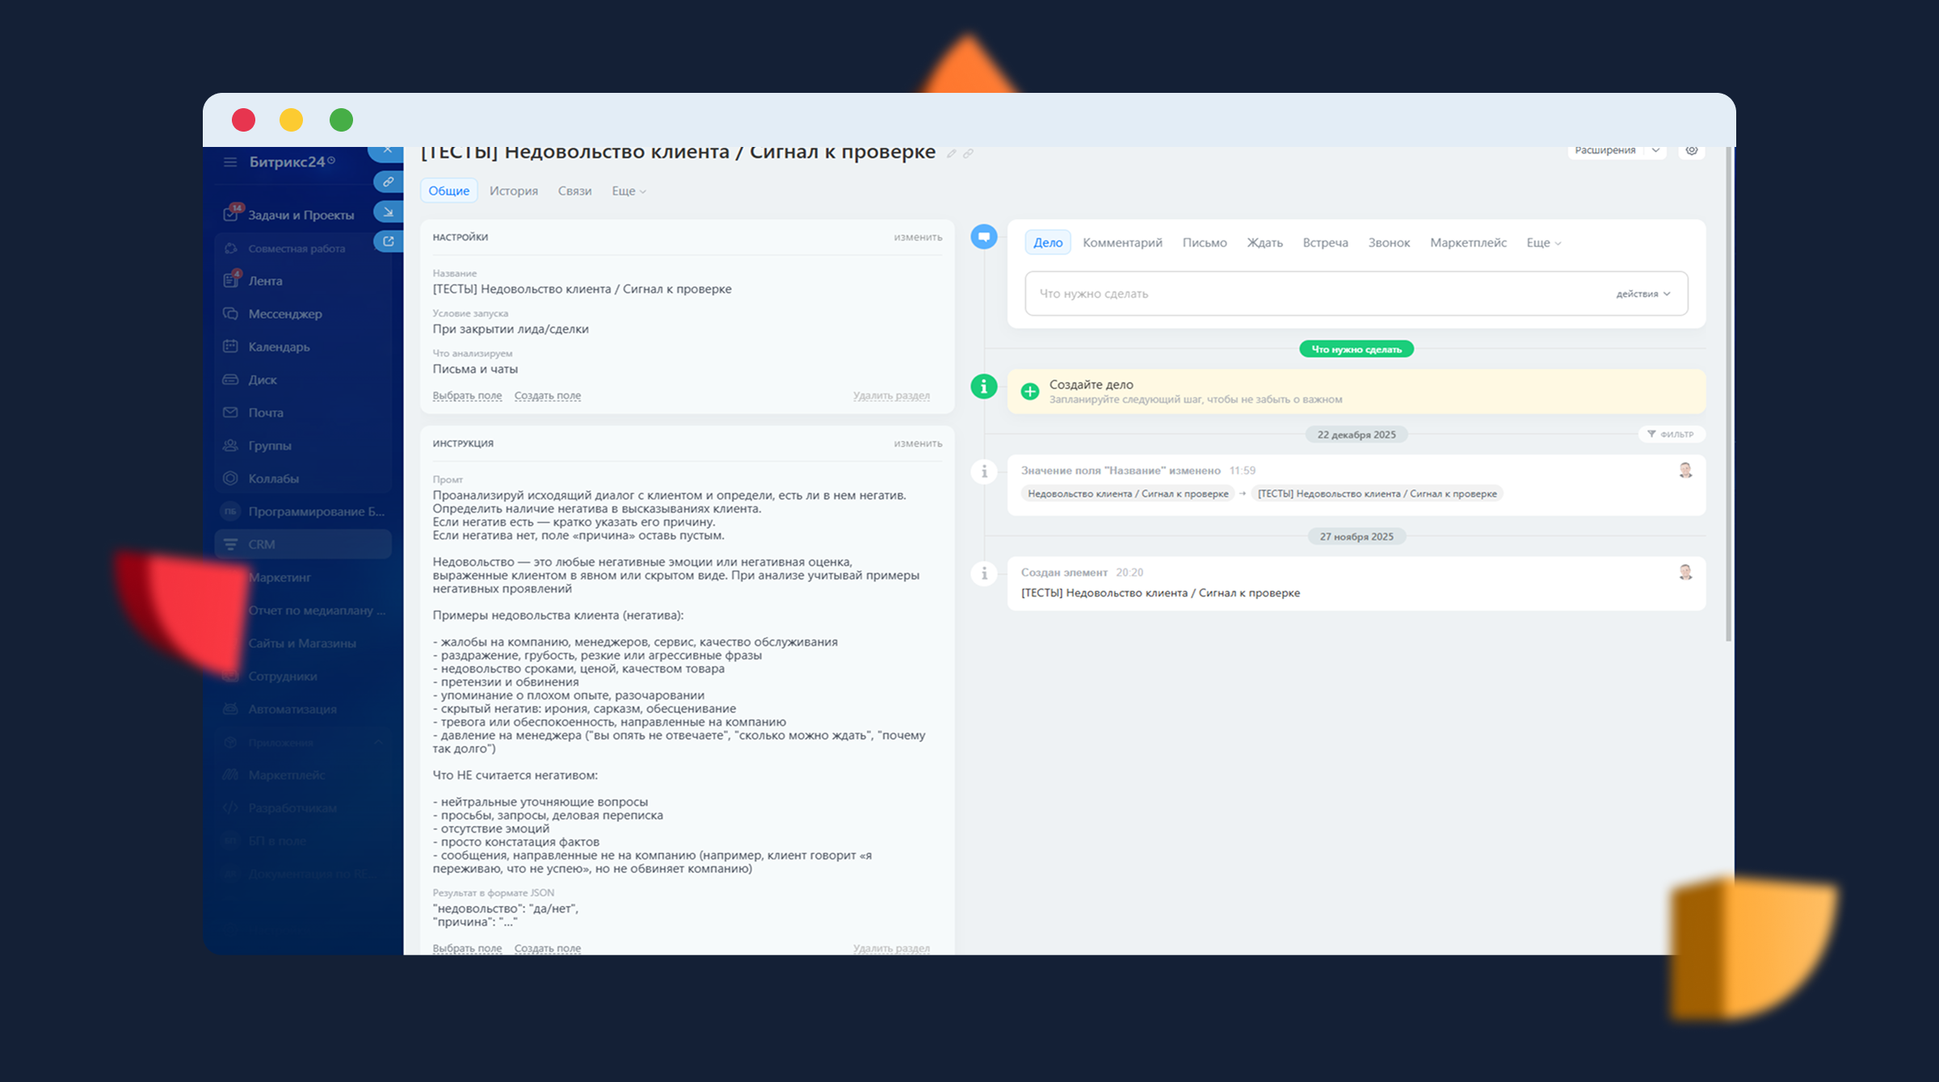Click the blue comment timeline icon
Image resolution: width=1939 pixels, height=1082 pixels.
coord(983,237)
